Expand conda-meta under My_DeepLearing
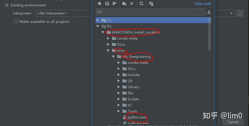The image size is (249, 126). [119, 63]
